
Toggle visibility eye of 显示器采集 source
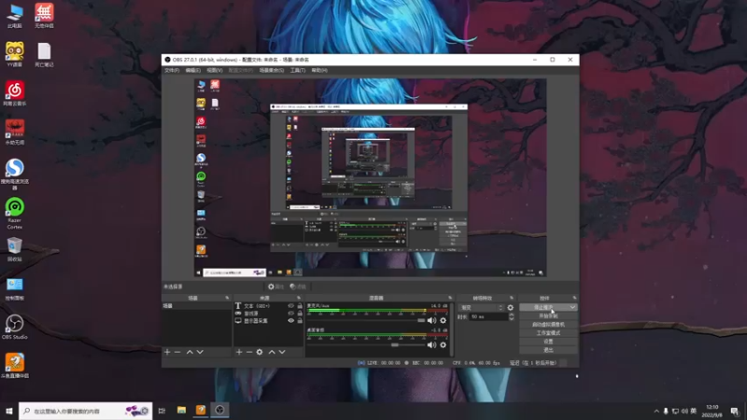[291, 320]
